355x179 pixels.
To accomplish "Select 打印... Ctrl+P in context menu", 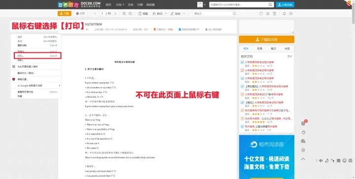I will coord(37,56).
